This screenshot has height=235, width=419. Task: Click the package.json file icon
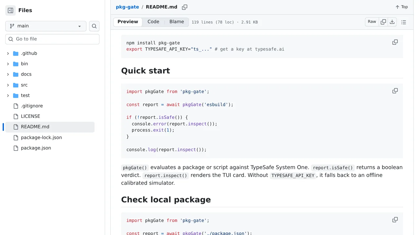coord(16,148)
